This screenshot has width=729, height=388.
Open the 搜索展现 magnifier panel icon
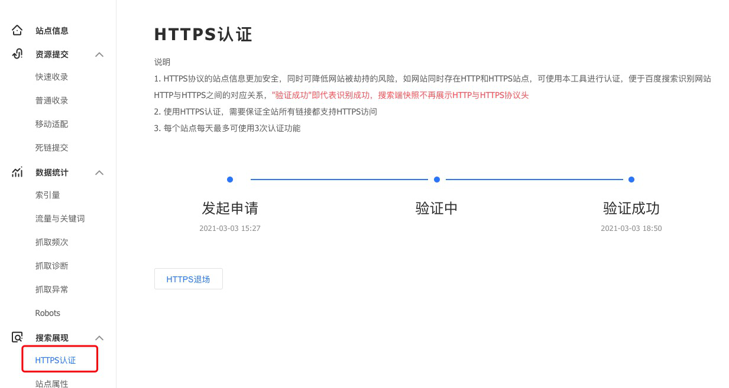[17, 337]
